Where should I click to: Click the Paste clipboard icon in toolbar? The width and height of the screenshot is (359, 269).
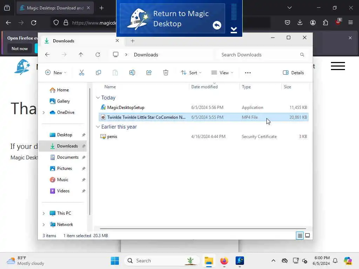pos(115,73)
